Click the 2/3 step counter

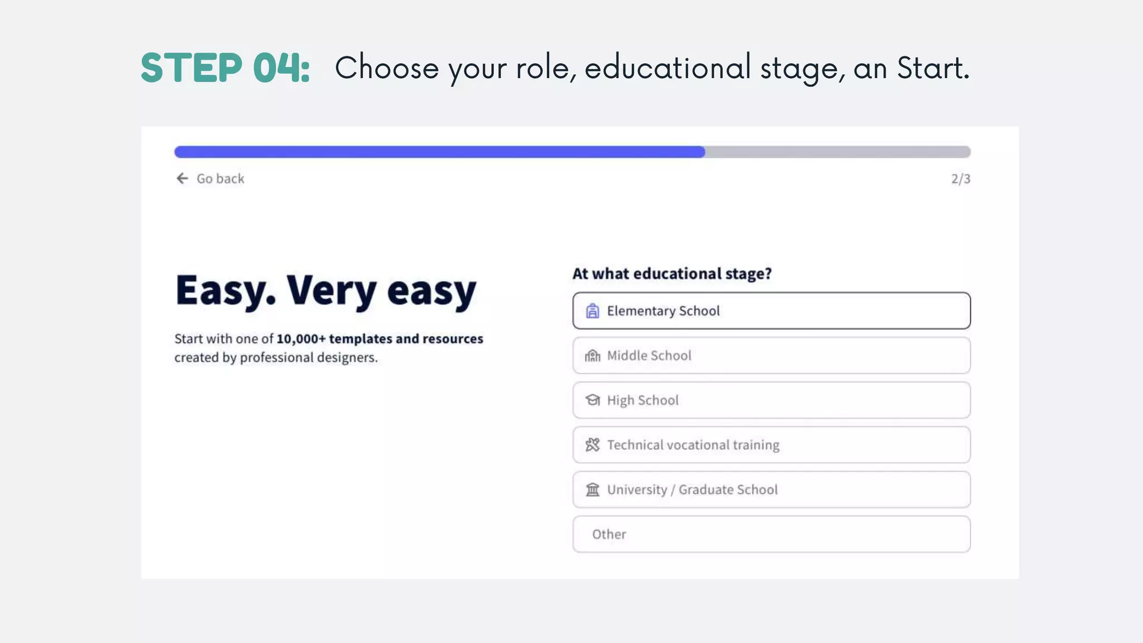click(960, 179)
